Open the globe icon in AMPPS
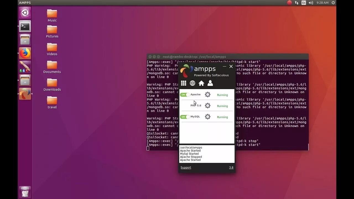This screenshot has width=354, height=199. click(192, 83)
